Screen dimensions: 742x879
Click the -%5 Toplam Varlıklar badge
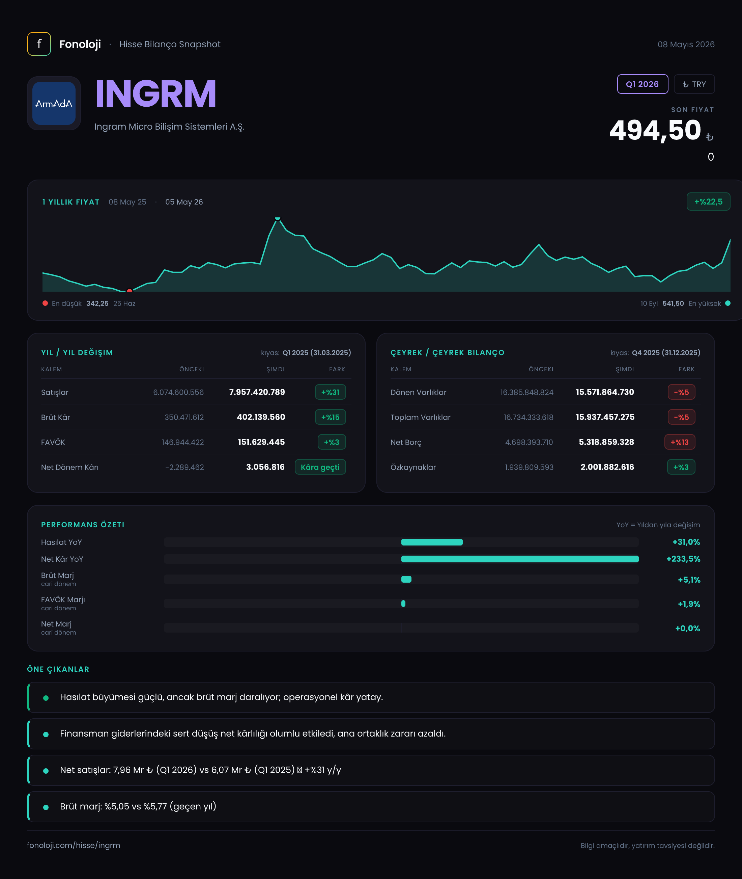[681, 417]
